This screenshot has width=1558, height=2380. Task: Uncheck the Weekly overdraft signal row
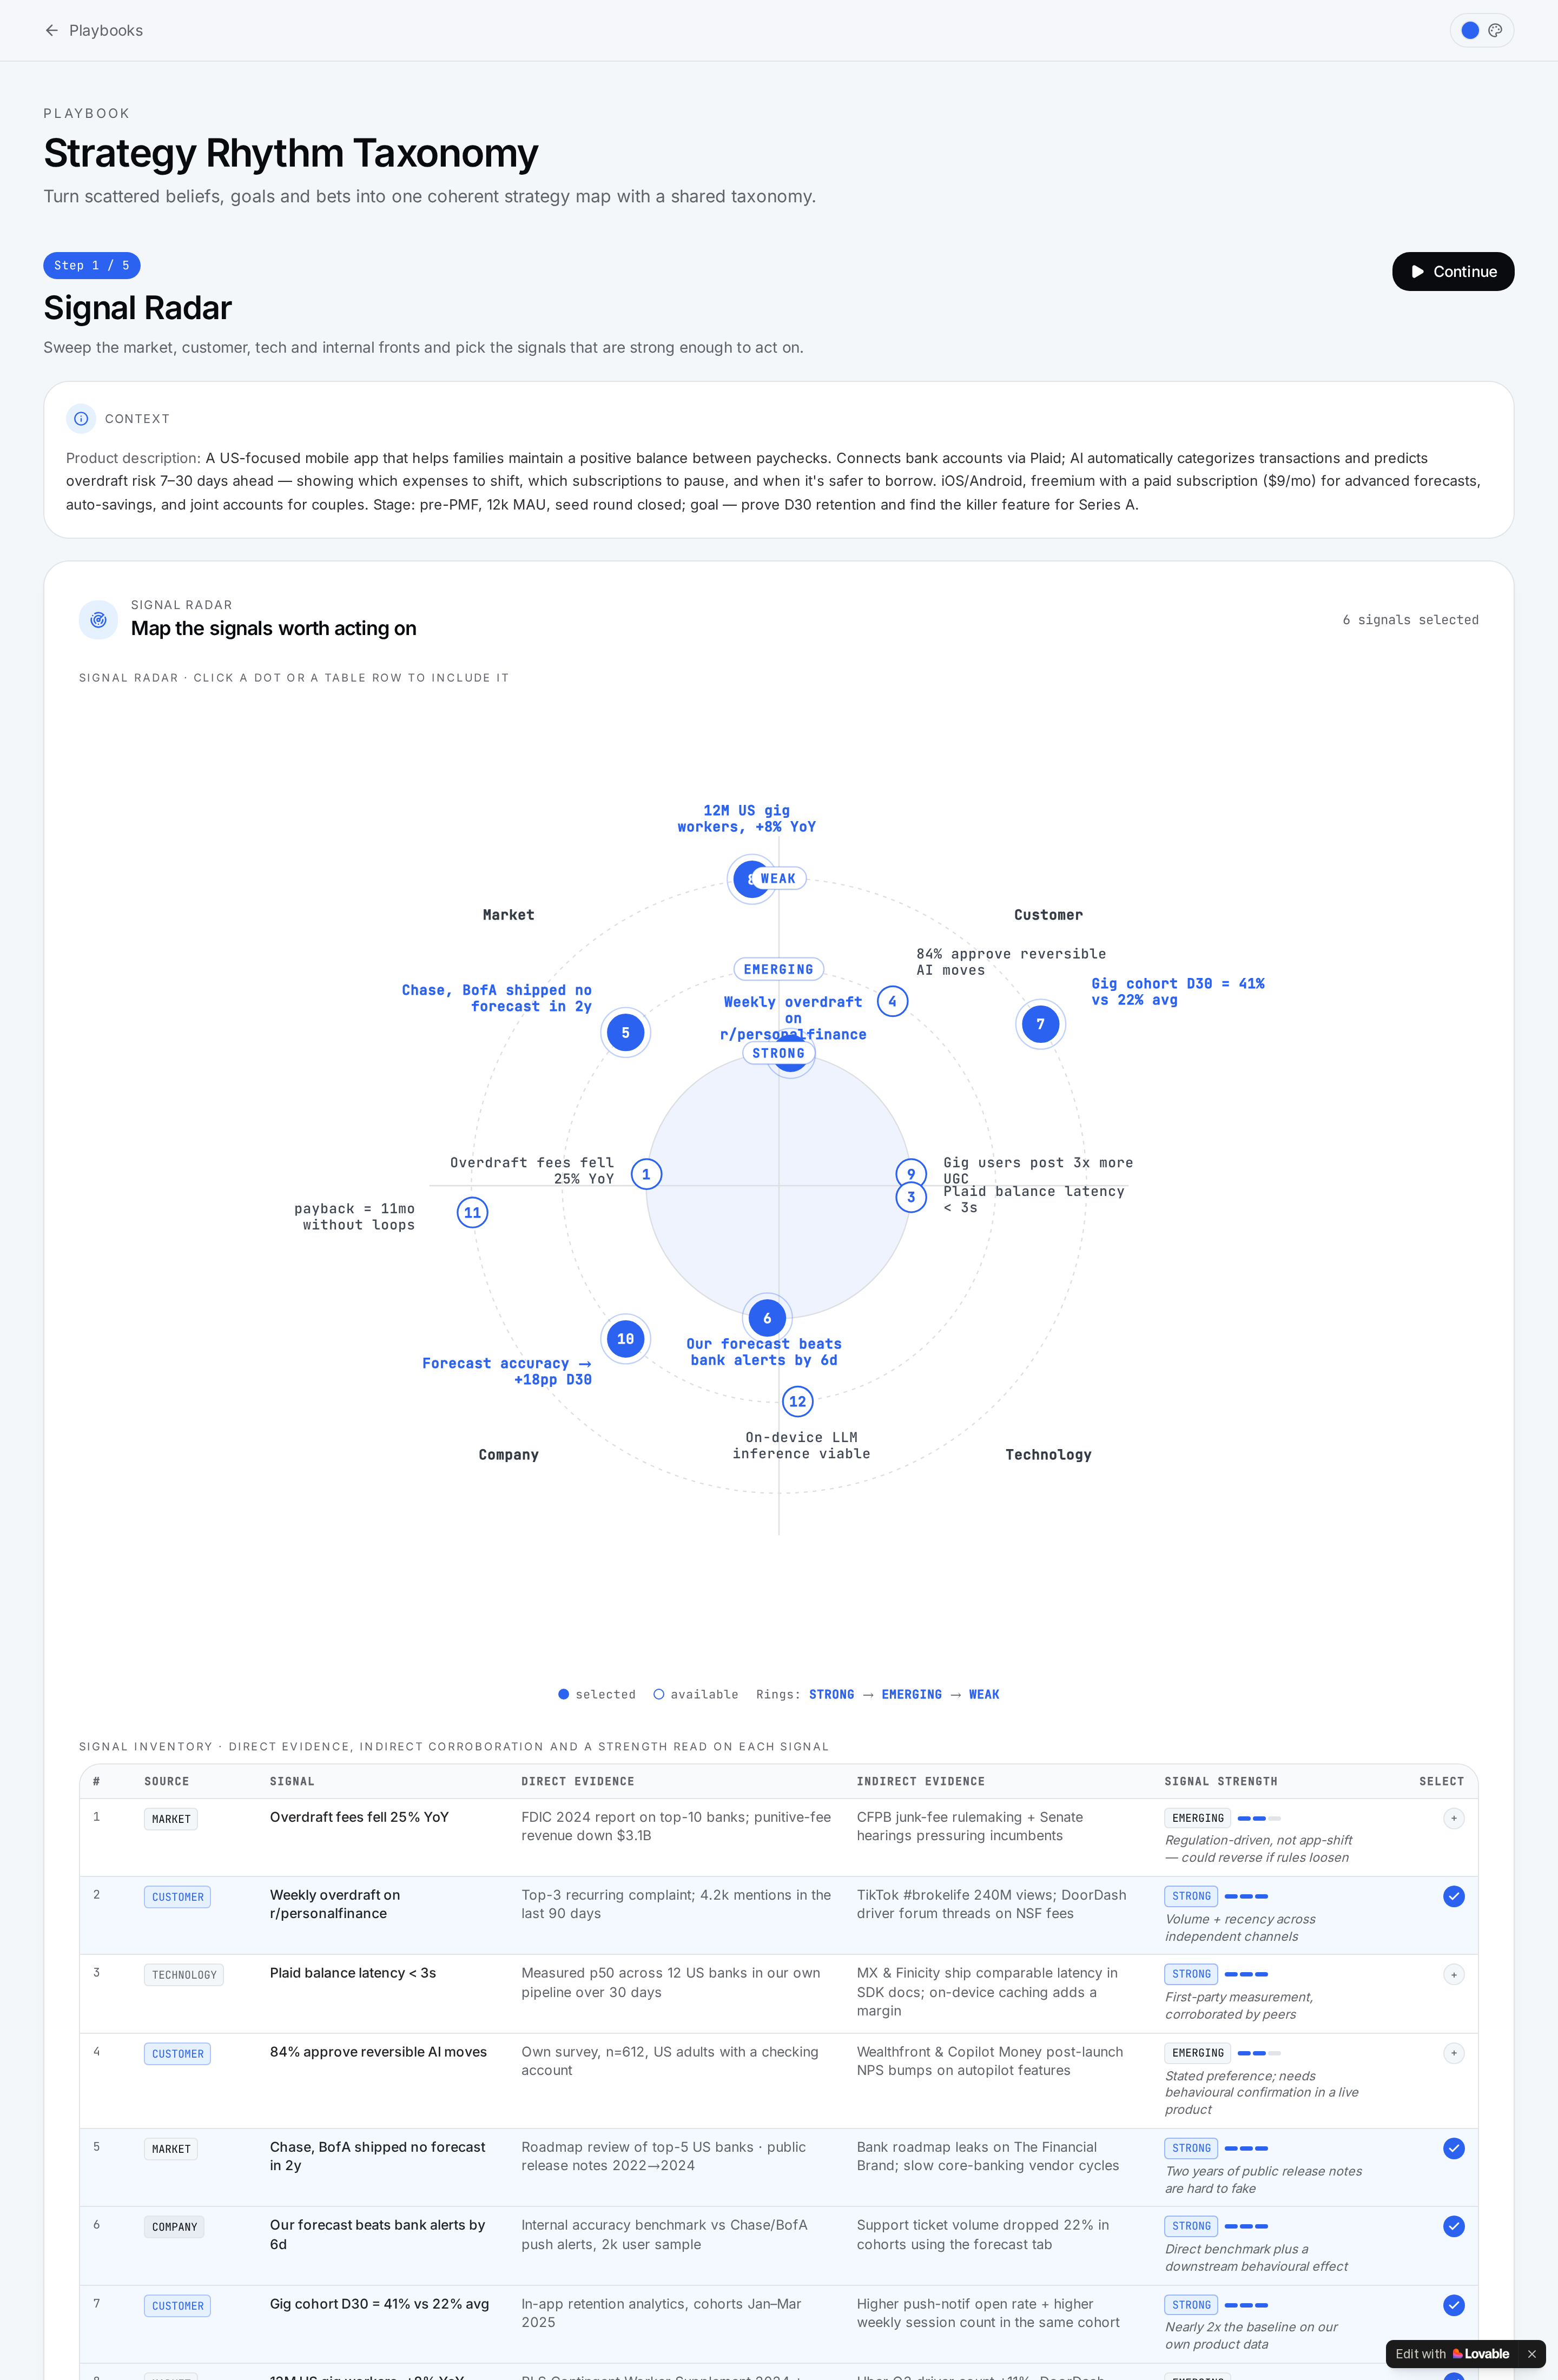coord(1453,1897)
